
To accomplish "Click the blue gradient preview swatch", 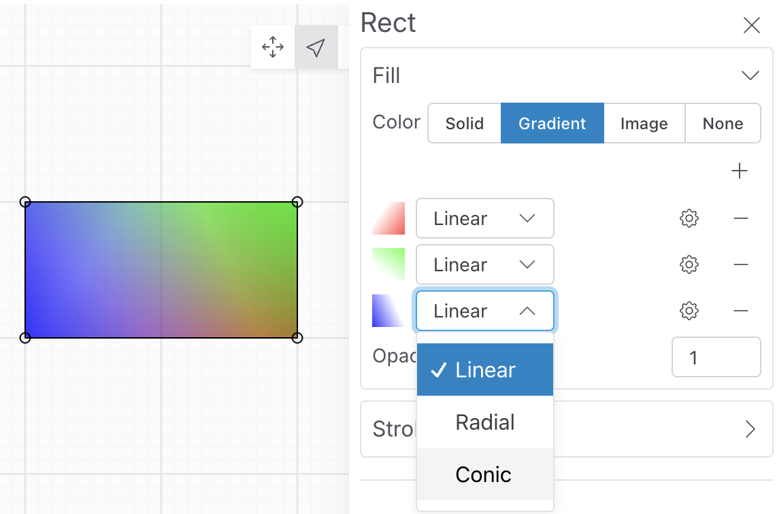I will pos(388,311).
